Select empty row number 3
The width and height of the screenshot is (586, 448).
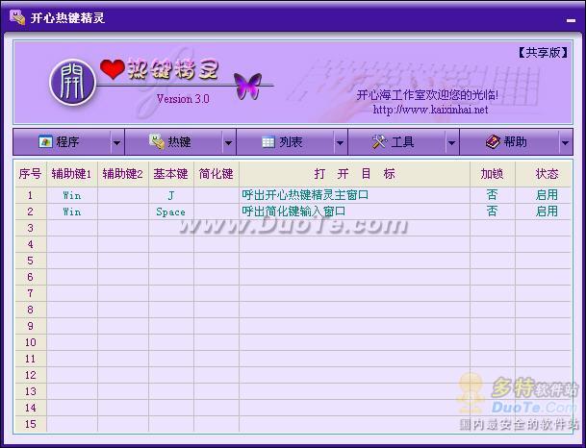click(x=30, y=228)
